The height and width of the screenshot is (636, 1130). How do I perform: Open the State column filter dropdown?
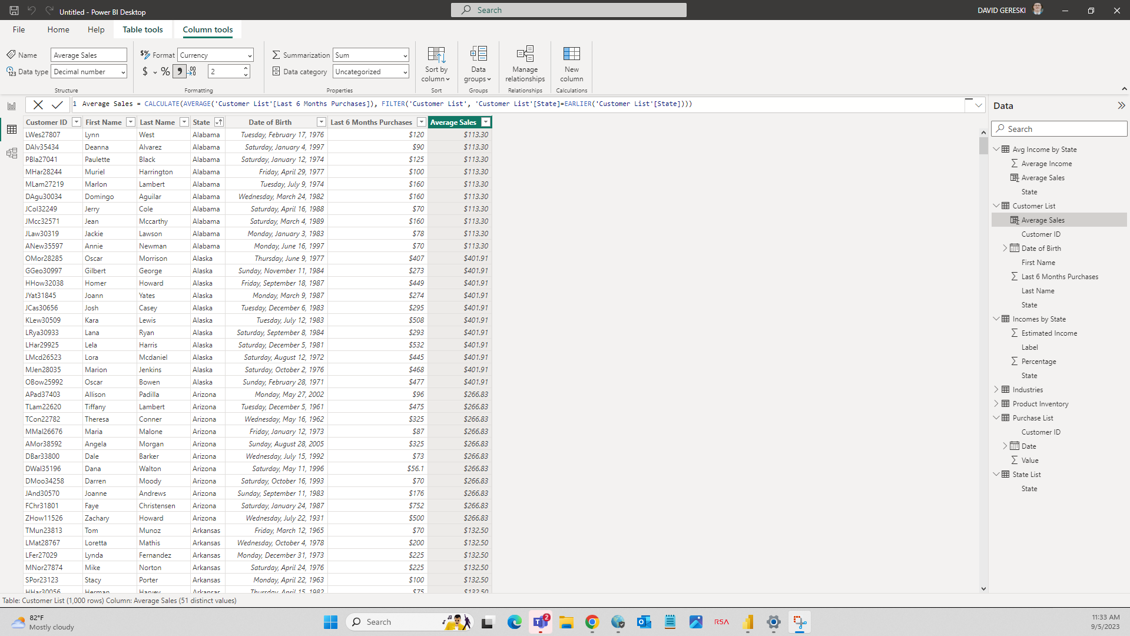click(x=218, y=122)
